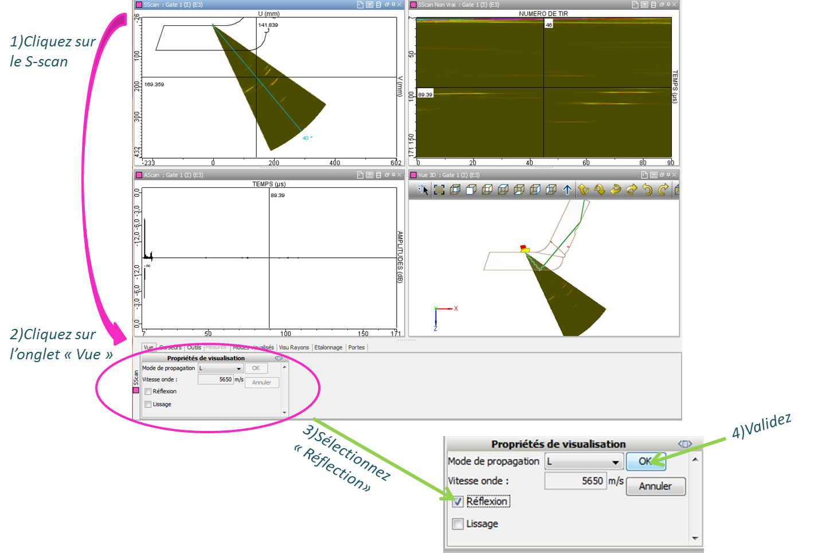Click the document icon in SScan title bar
The image size is (814, 553).
tap(360, 5)
